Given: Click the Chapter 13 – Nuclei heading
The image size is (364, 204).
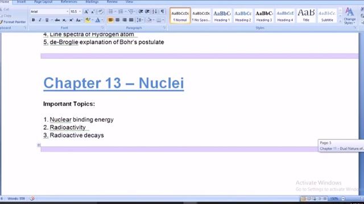Looking at the screenshot, I should (114, 83).
